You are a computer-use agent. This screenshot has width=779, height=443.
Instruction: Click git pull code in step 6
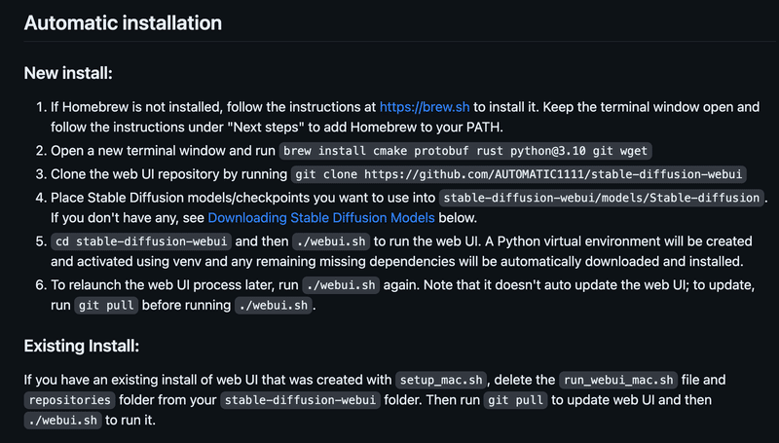pos(106,306)
